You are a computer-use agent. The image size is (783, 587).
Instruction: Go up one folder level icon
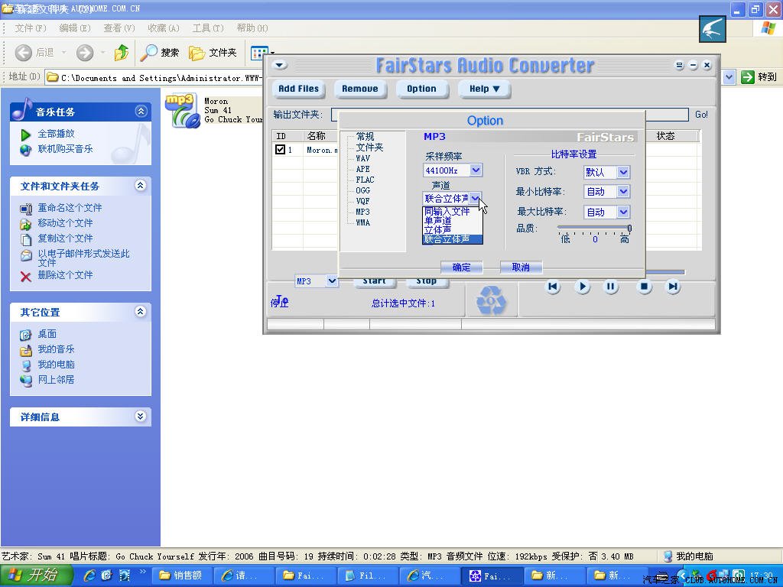121,53
